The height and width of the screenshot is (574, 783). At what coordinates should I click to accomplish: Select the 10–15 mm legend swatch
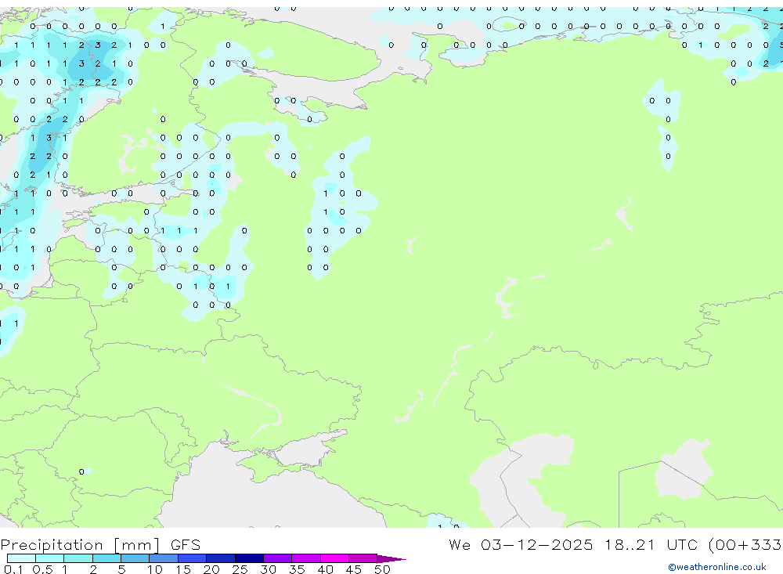[x=164, y=558]
